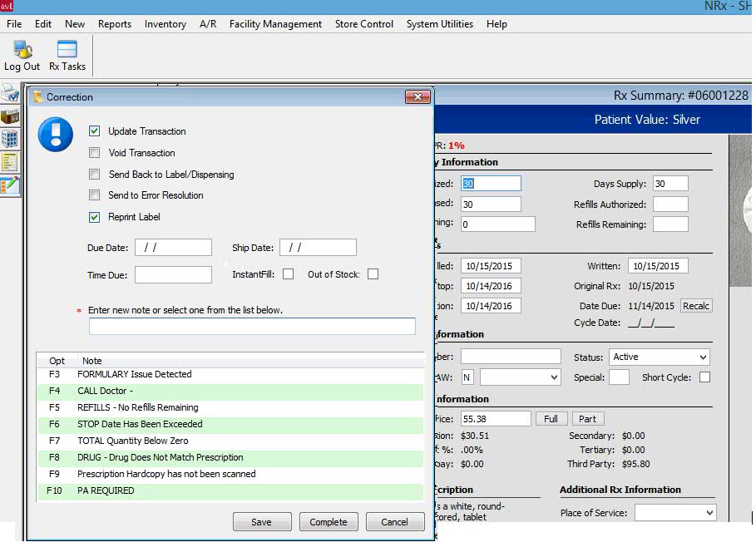The width and height of the screenshot is (756, 542).
Task: Click the Recalc button beside Date Due
Action: coord(696,306)
